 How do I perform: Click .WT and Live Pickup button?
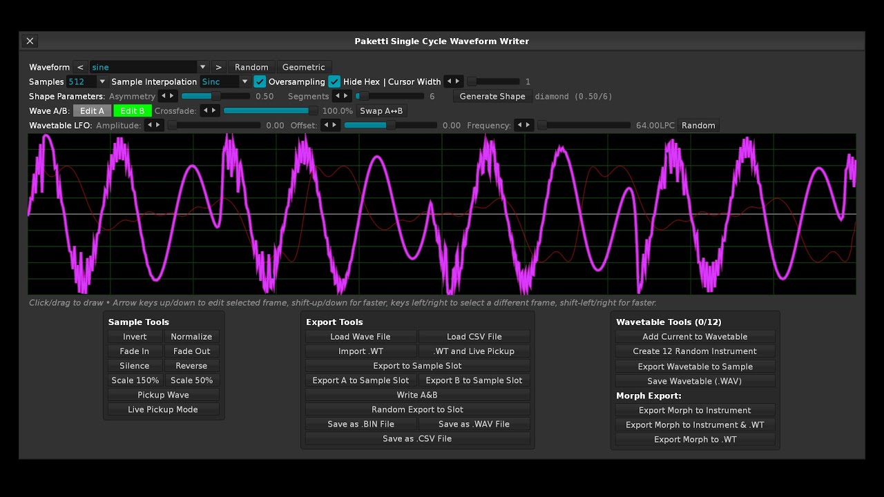pyautogui.click(x=474, y=351)
